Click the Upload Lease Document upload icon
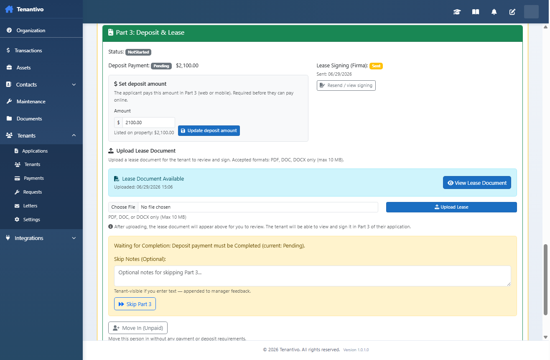Screen dimensions: 550x360 coord(111,151)
